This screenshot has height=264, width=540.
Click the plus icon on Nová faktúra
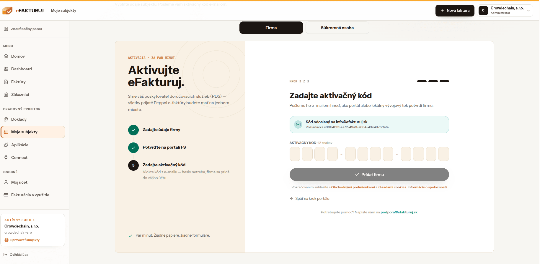click(442, 11)
